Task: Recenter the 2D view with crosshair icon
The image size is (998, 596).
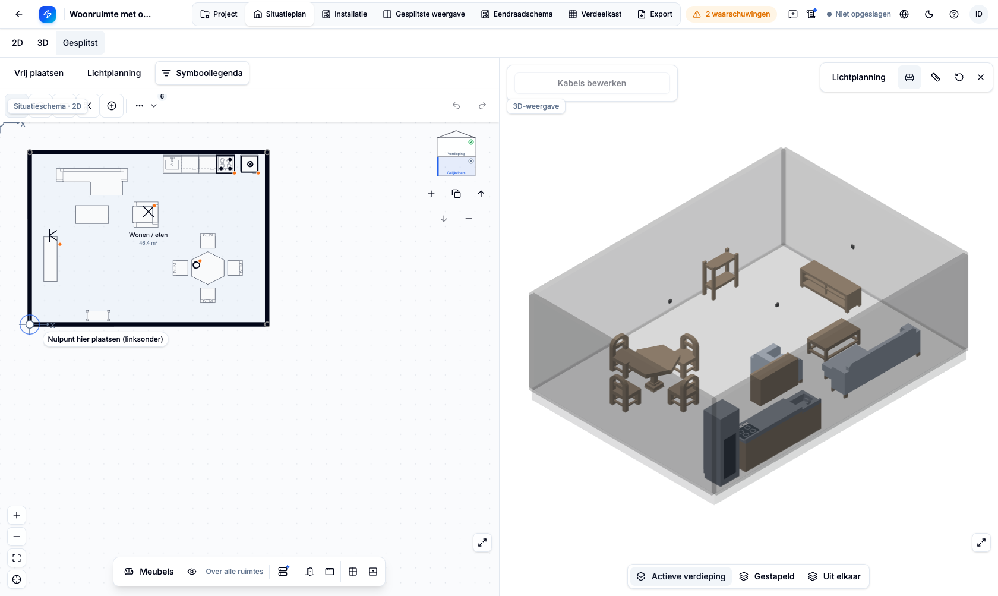Action: (17, 579)
